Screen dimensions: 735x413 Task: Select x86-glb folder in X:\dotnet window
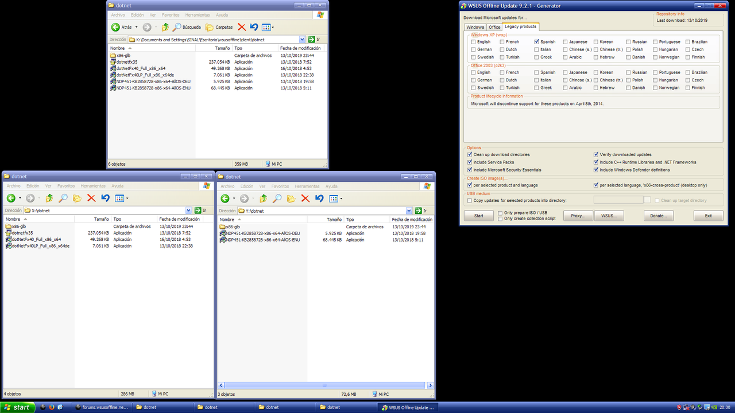[x=16, y=227]
